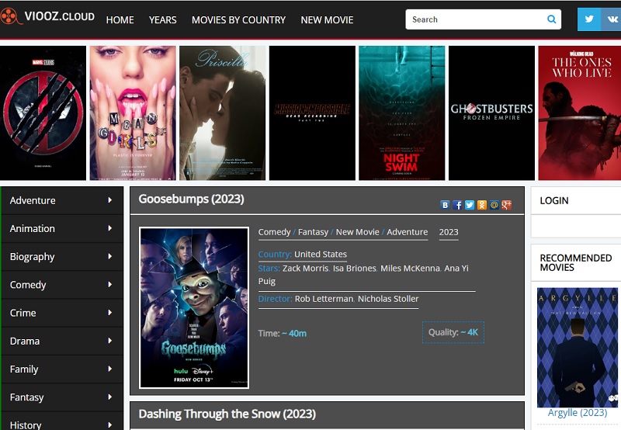Click the United States country link

click(x=321, y=255)
